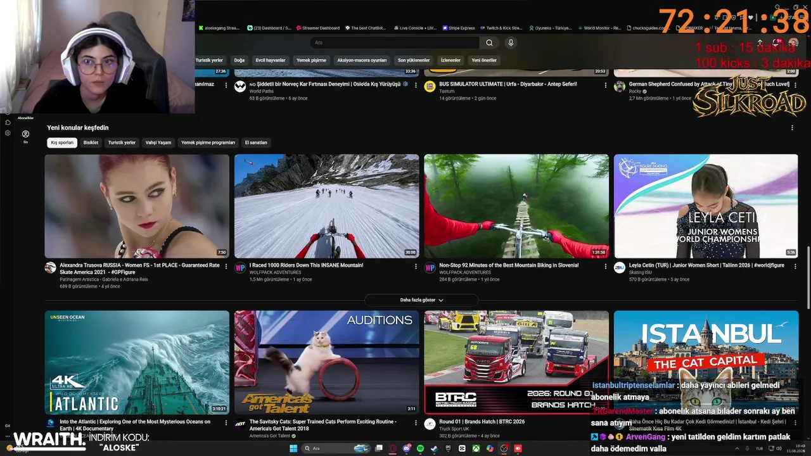This screenshot has height=456, width=811.
Task: Open options menu for Alexandra Trusova video
Action: [x=226, y=267]
